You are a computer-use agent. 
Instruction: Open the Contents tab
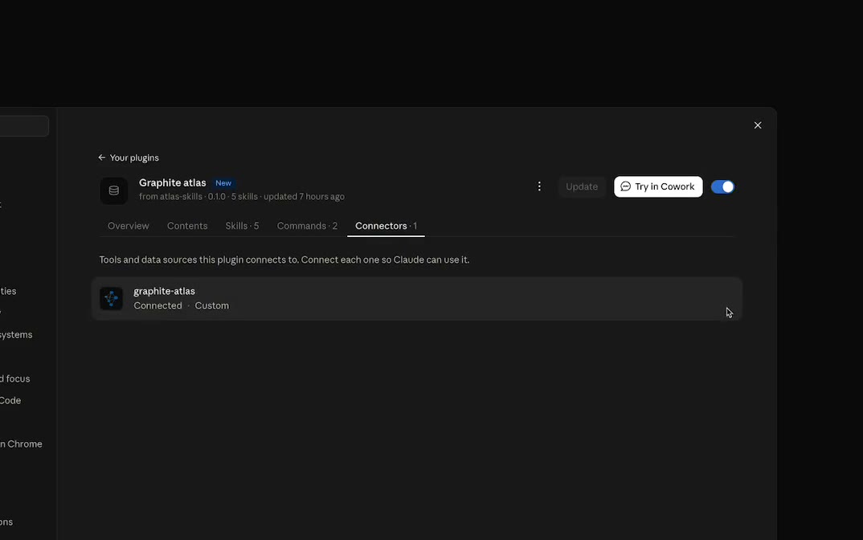pyautogui.click(x=187, y=226)
